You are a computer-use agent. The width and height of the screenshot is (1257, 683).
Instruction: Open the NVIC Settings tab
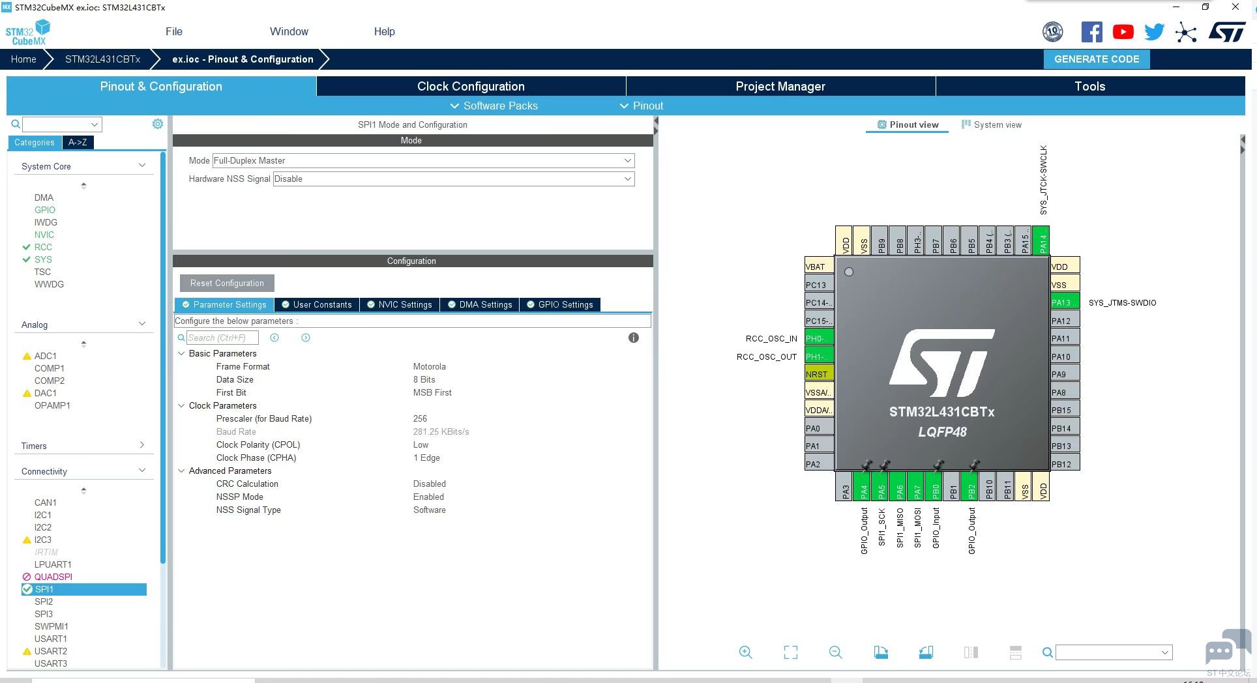pos(399,304)
